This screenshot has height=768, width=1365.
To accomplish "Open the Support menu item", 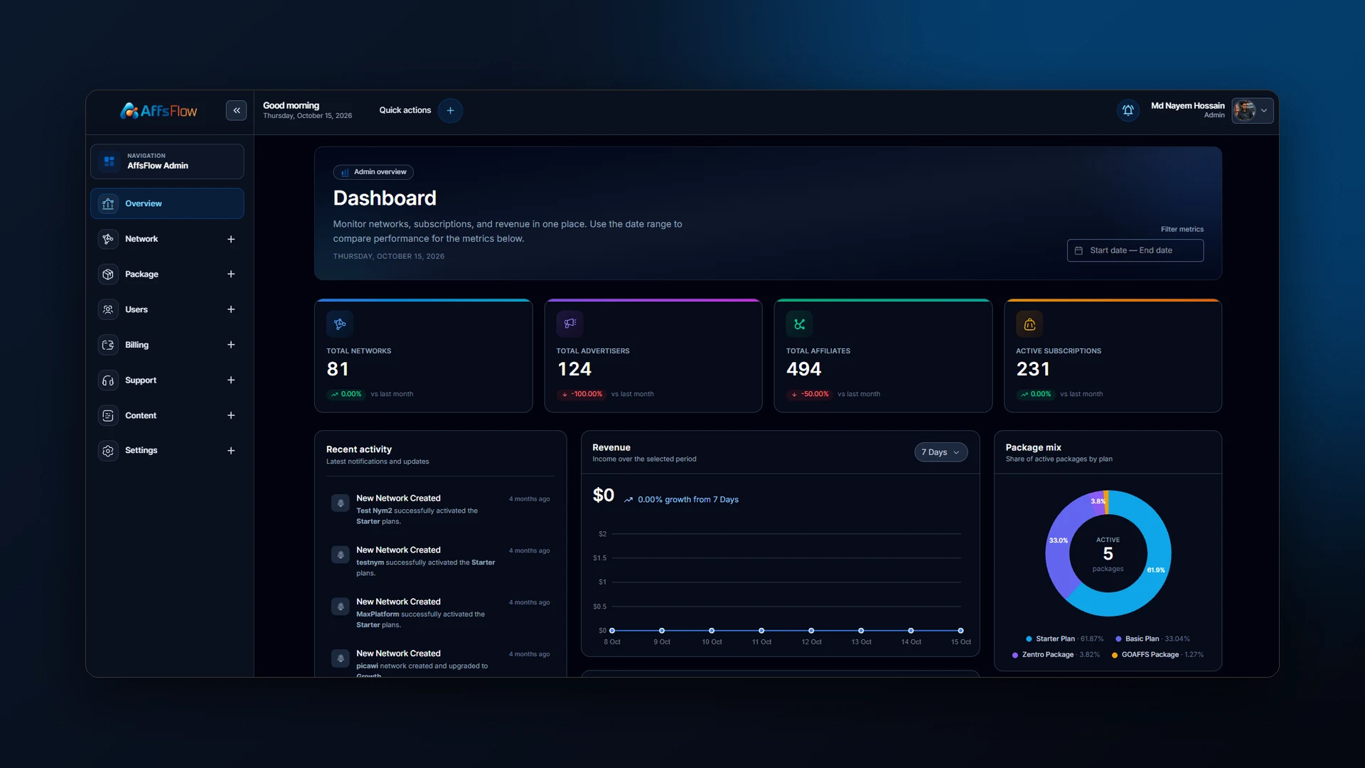I will [x=167, y=380].
